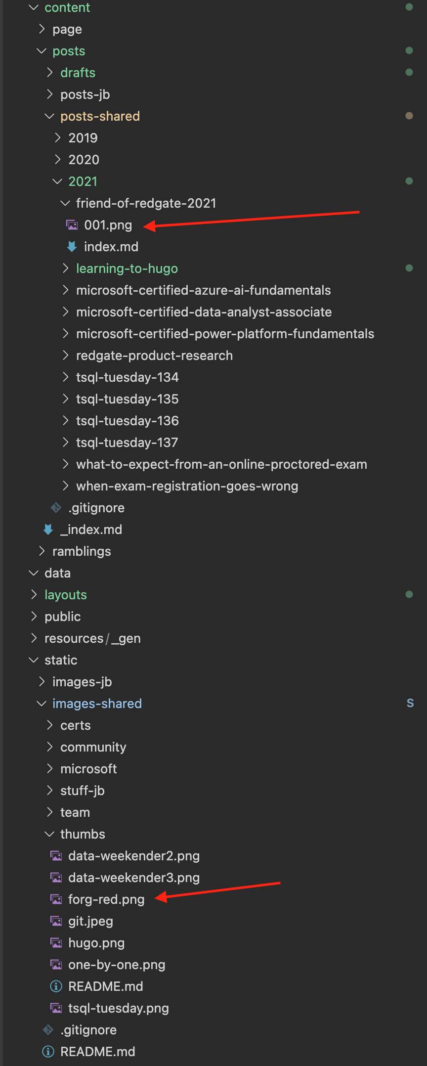Click the download arrow icon beside index.md
This screenshot has width=427, height=1066.
tap(72, 246)
